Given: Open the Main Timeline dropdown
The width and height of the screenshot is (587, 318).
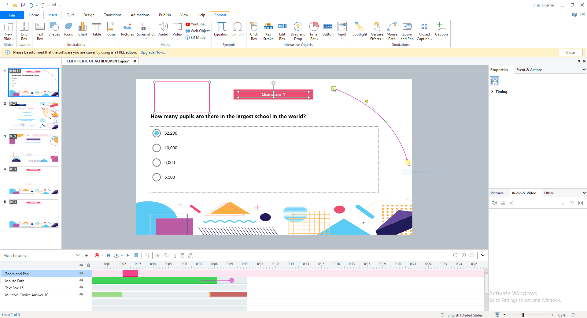Looking at the screenshot, I should (78, 255).
